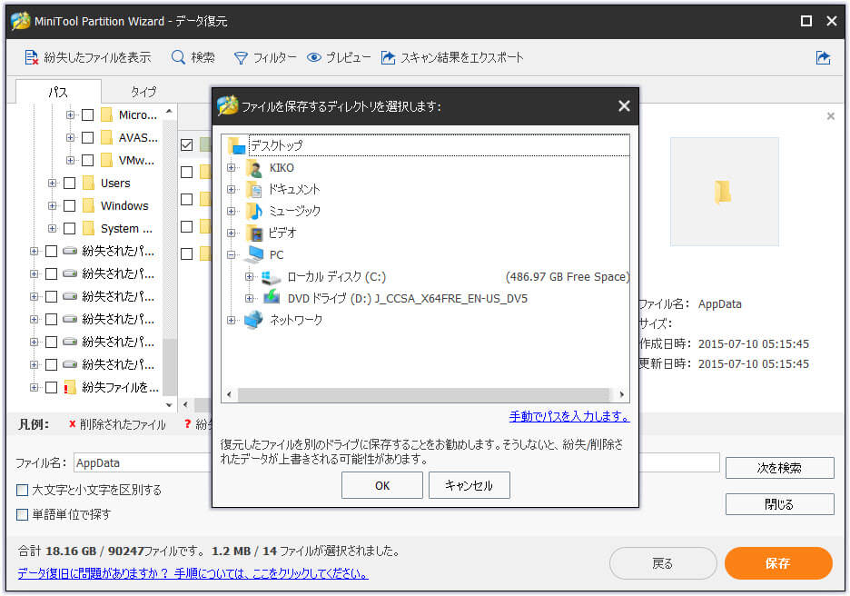The width and height of the screenshot is (850, 596).
Task: Toggle the Micro... folder checkbox
Action: point(88,115)
